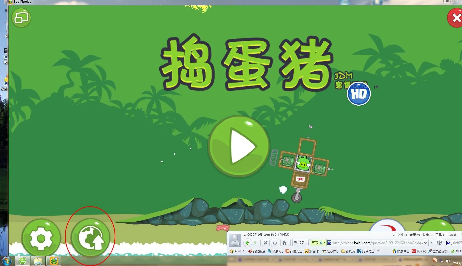Go forward using the browser's forward arrow

coord(255,243)
